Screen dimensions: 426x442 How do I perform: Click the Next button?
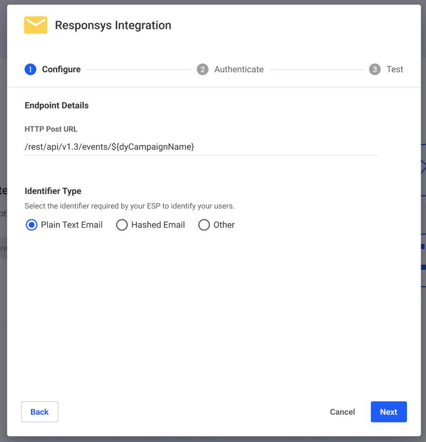pos(389,412)
